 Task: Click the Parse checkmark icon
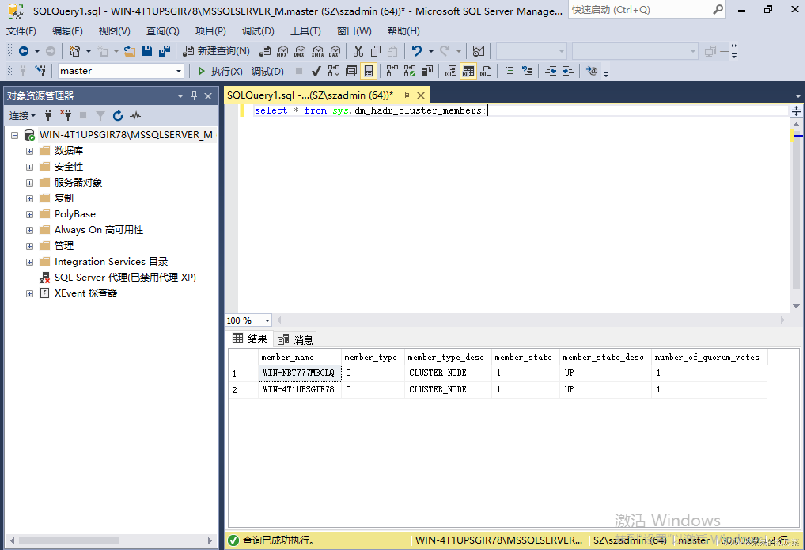point(316,71)
